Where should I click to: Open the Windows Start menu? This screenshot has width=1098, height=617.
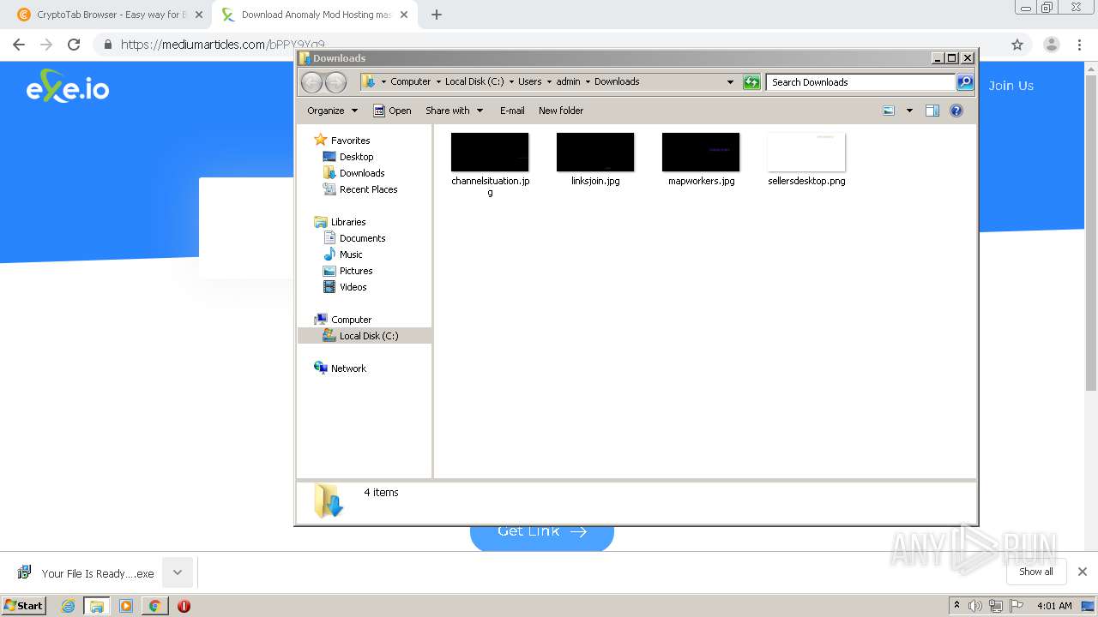(23, 605)
